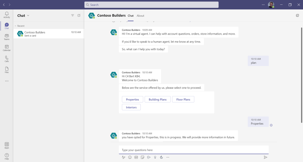The height and width of the screenshot is (162, 303).
Task: Select the Chat tab in the header
Action: tap(131, 16)
